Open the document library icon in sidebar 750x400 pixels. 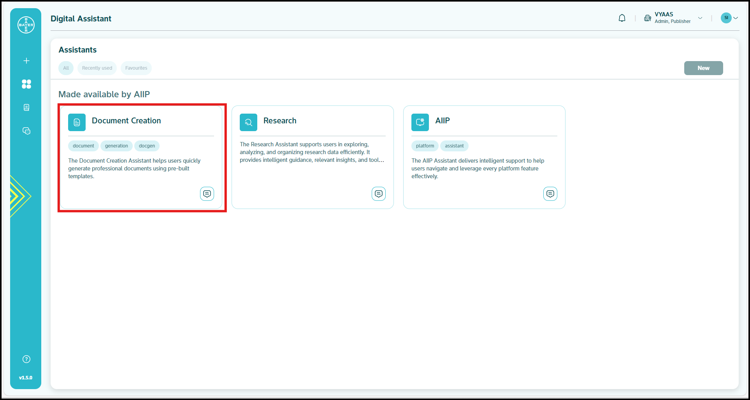click(x=26, y=107)
